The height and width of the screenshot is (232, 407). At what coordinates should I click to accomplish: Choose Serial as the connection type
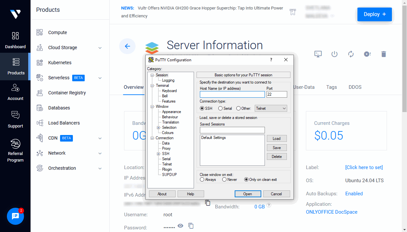click(x=221, y=108)
